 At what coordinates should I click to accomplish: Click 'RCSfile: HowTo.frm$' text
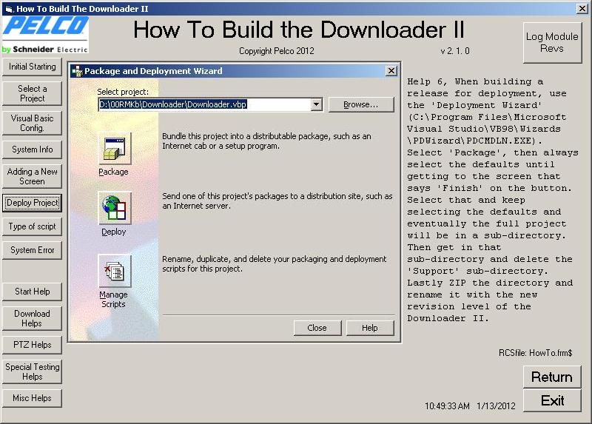click(x=535, y=353)
